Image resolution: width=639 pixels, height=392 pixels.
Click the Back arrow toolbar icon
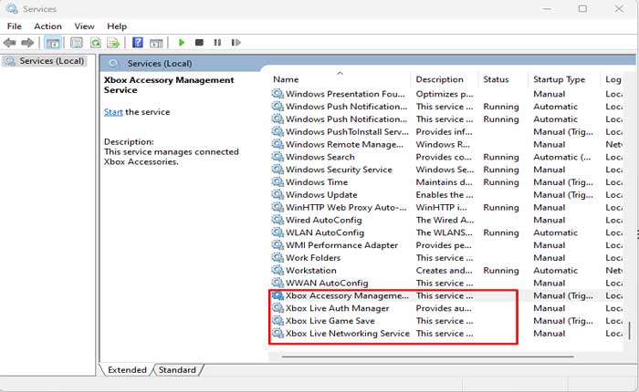[x=10, y=43]
